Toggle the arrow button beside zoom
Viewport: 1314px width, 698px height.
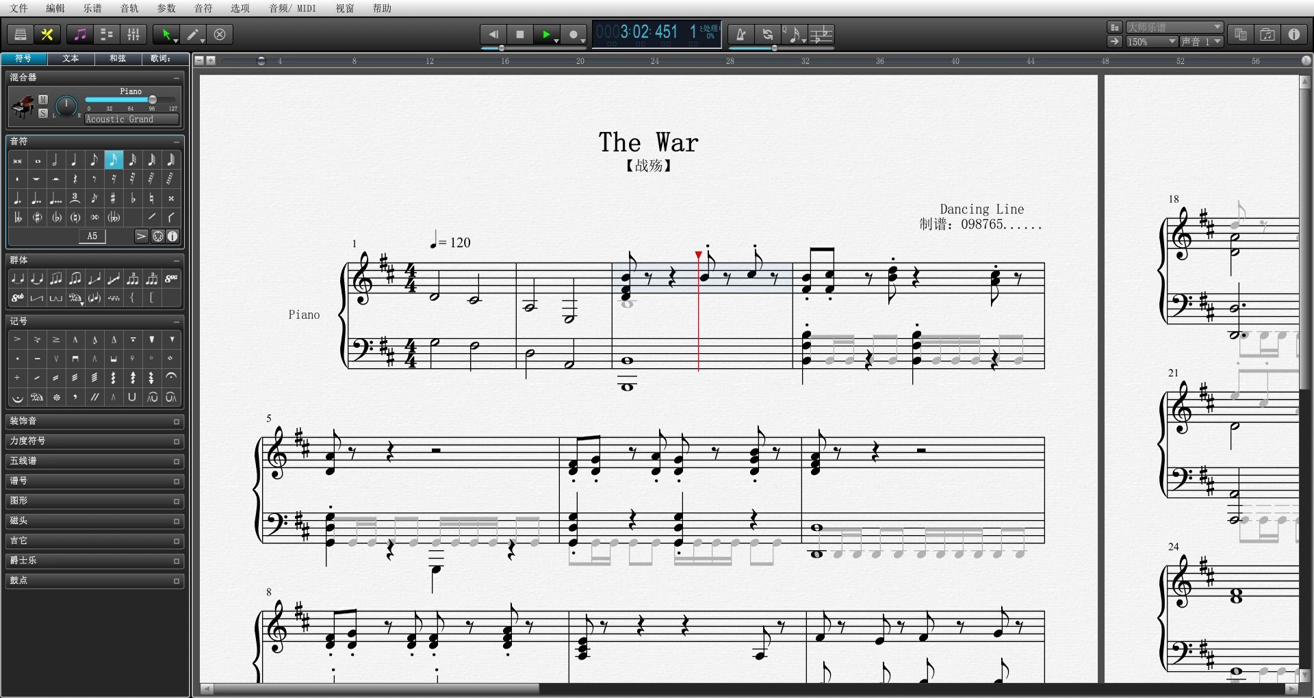click(x=1115, y=42)
